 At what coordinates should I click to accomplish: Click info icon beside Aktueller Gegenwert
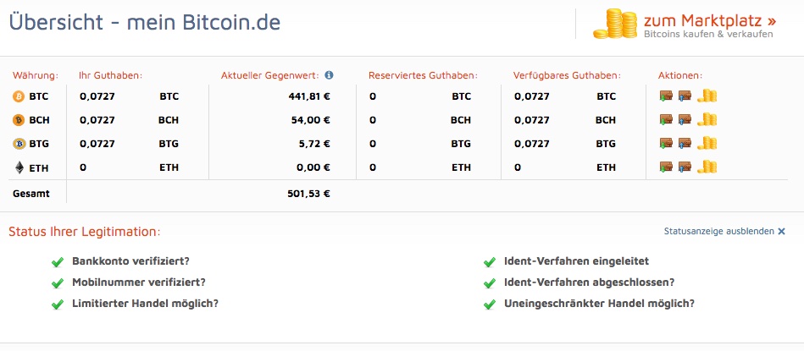point(329,75)
